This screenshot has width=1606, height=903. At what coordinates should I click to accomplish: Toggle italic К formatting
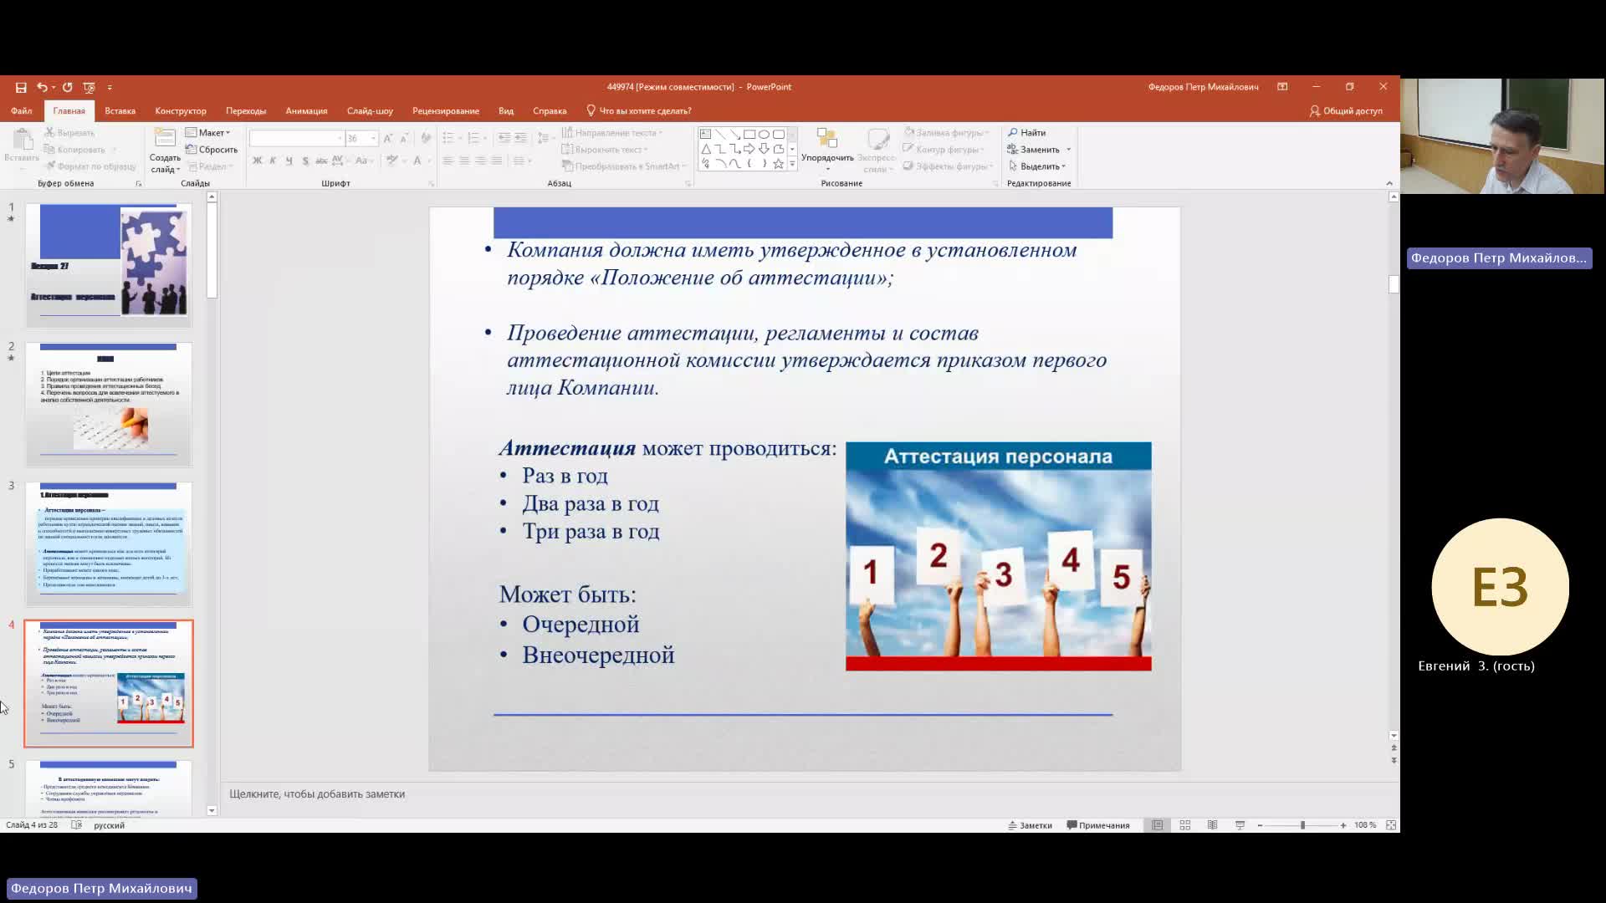(273, 161)
